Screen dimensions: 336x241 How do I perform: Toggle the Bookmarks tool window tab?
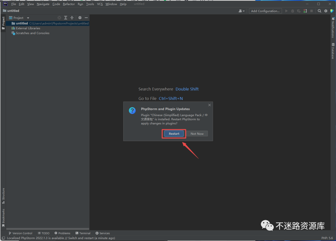point(3,218)
